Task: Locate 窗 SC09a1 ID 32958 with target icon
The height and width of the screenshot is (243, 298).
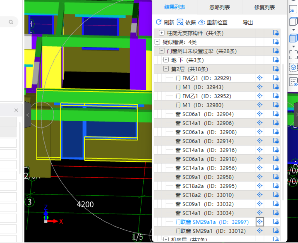Action: tap(260, 177)
